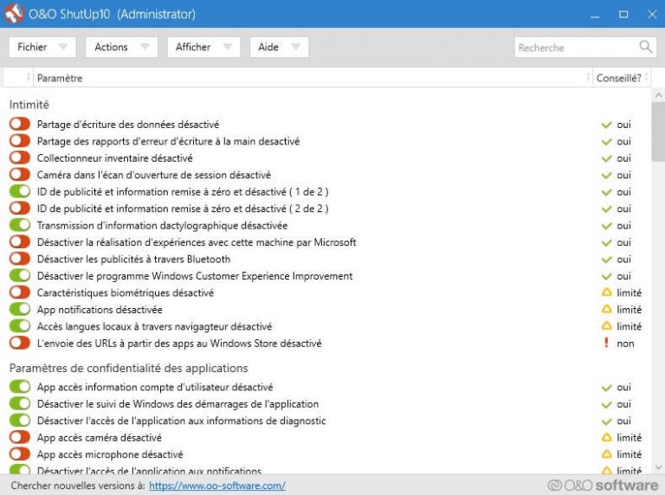This screenshot has width=665, height=495.
Task: Switch on App accès microphone désactivé
Action: tap(20, 453)
